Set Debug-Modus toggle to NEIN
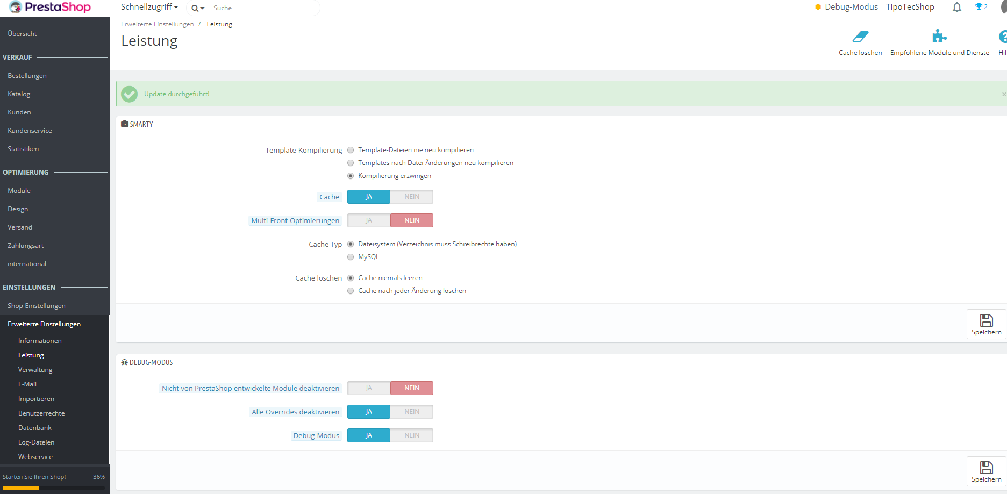The image size is (1007, 494). pos(412,435)
